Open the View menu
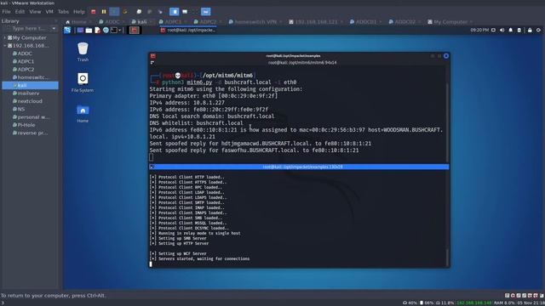This screenshot has height=306, width=545. pyautogui.click(x=35, y=11)
